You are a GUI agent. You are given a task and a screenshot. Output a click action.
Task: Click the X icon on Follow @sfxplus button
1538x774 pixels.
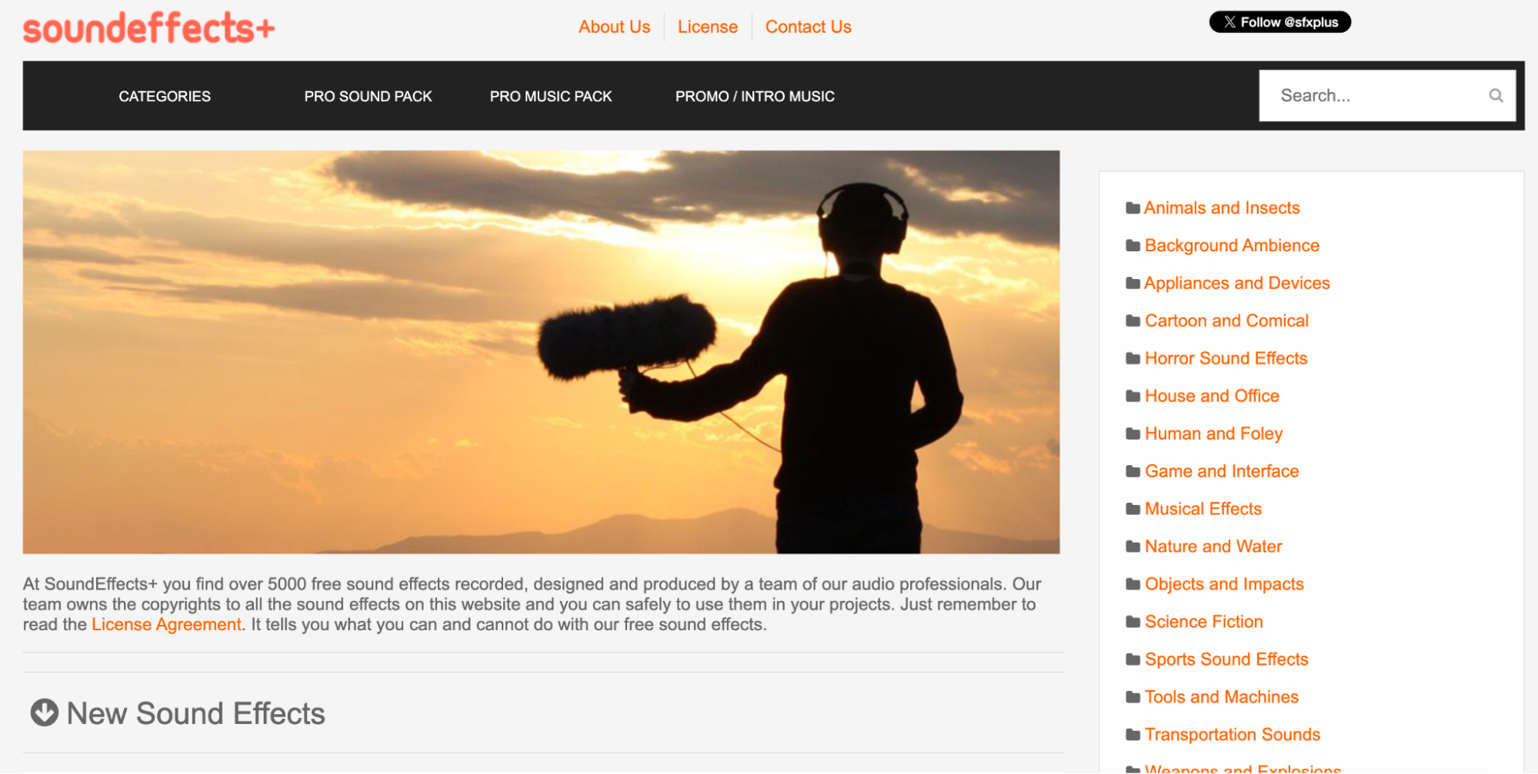[x=1232, y=22]
